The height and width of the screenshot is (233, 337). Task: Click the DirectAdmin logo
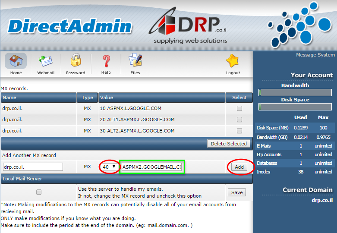pos(70,27)
